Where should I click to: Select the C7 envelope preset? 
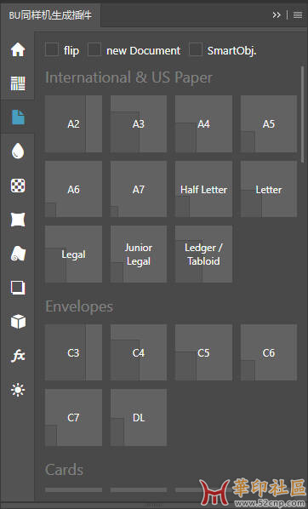(73, 417)
